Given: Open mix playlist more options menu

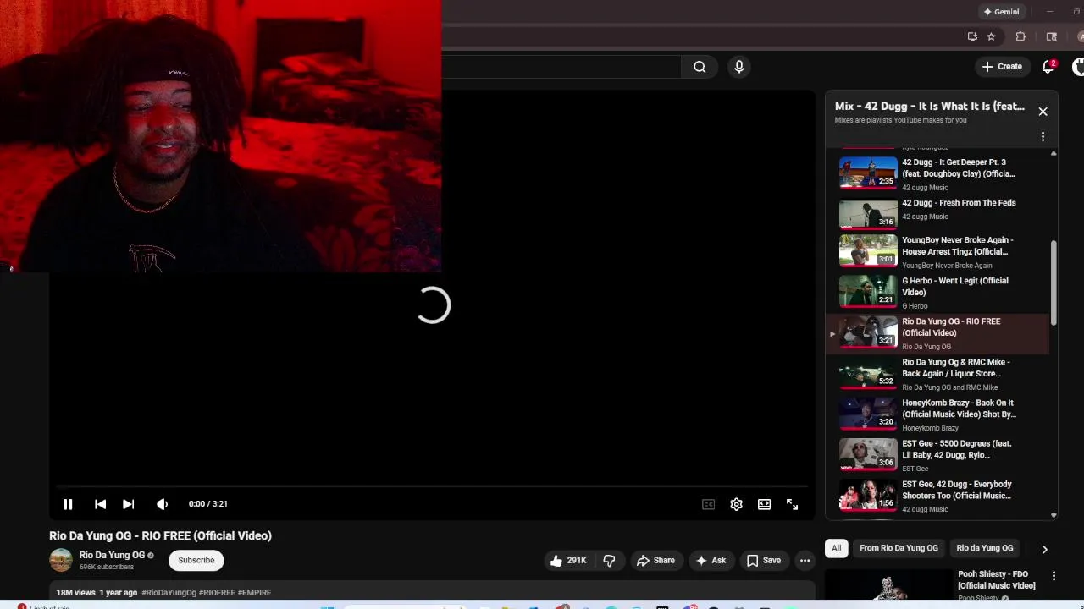Looking at the screenshot, I should coord(1043,137).
